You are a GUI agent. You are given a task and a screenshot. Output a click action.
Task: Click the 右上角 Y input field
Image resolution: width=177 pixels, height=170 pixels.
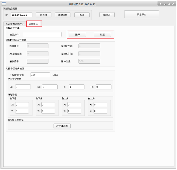pyautogui.click(x=100, y=111)
